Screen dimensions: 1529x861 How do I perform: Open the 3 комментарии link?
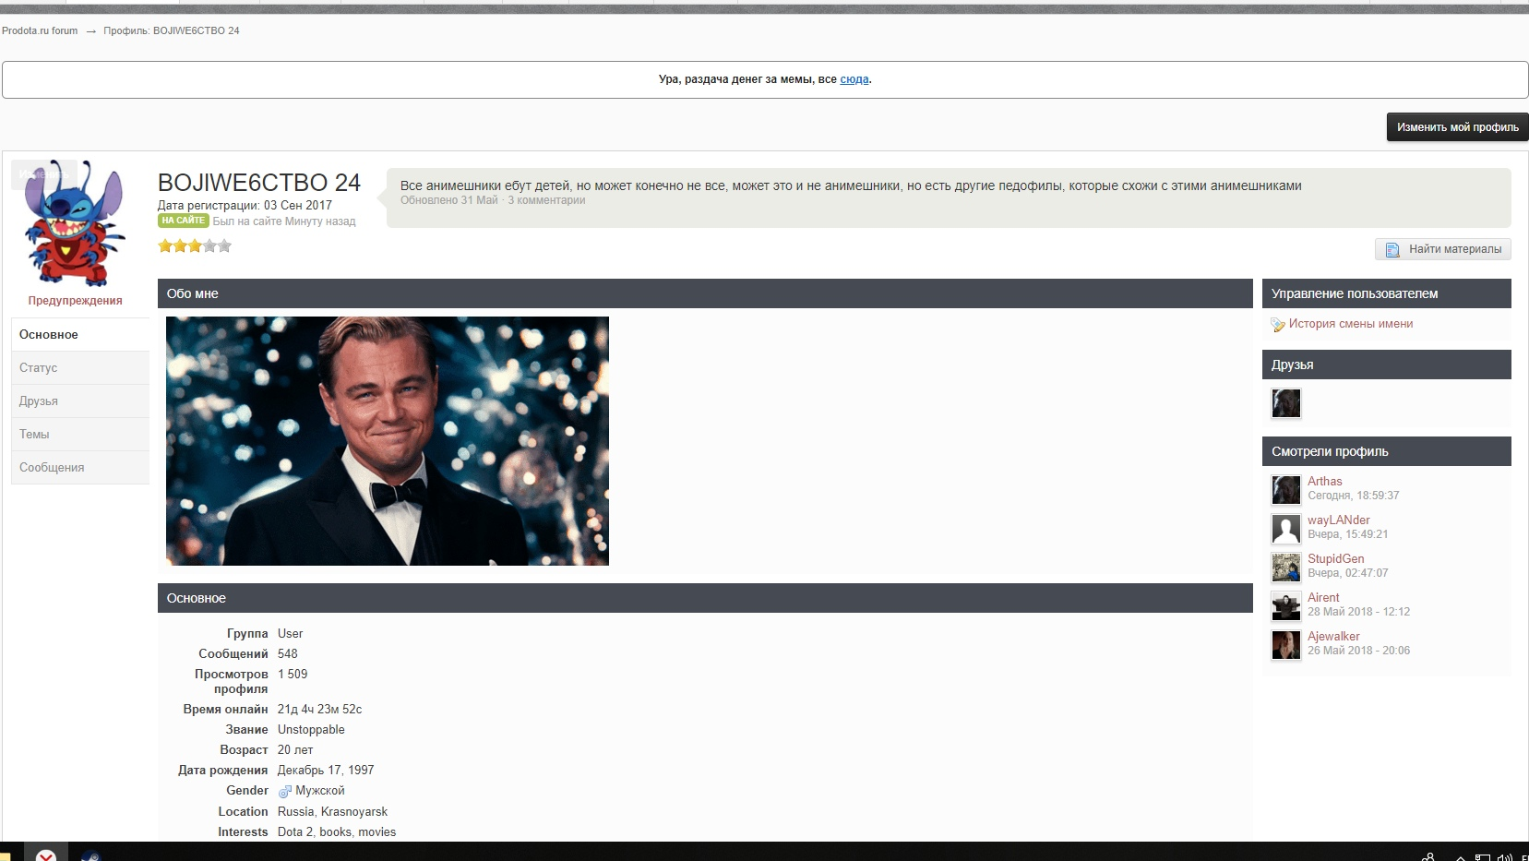coord(548,200)
